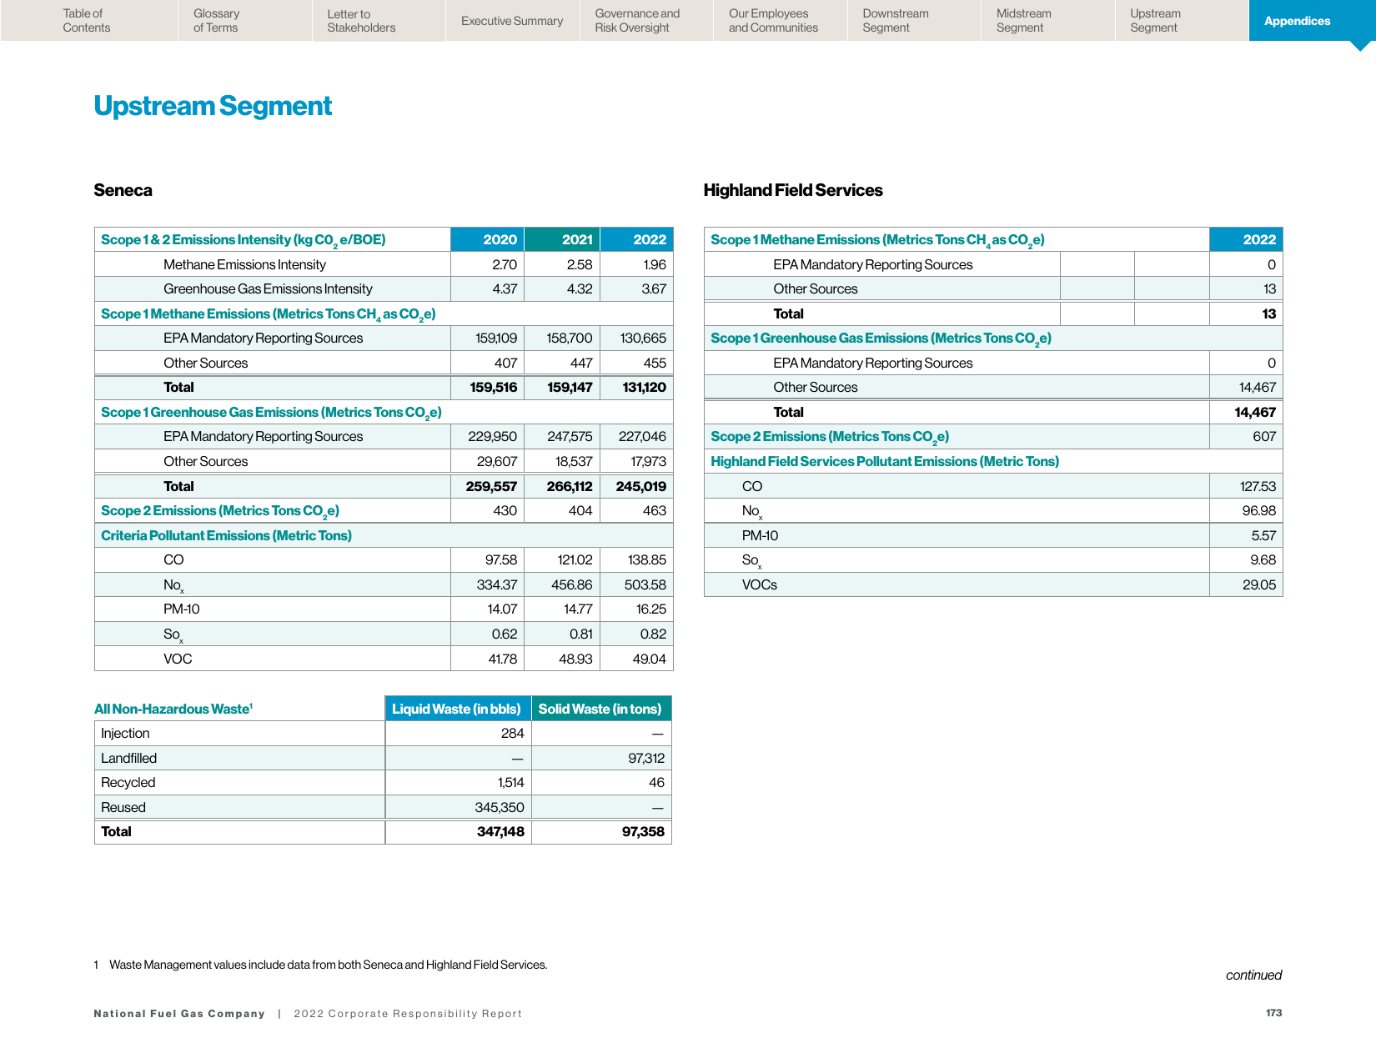The width and height of the screenshot is (1376, 1063).
Task: Click the Liquid Waste (in bbls) column header
Action: click(457, 709)
